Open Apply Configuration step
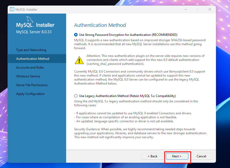Image resolution: width=230 pixels, height=168 pixels. 30,94
